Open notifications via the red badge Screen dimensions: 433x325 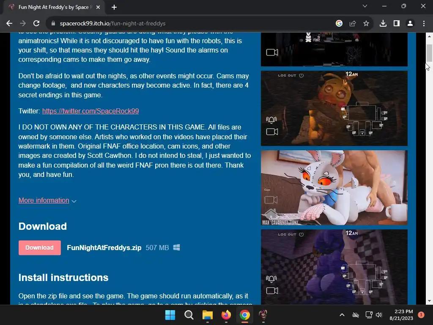coord(421,315)
